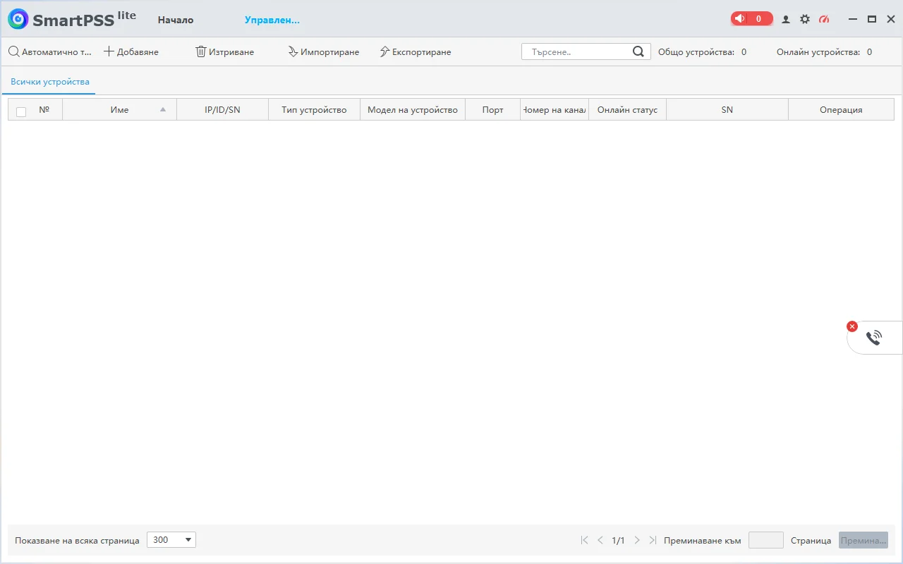Click in the Търсене search field
Viewport: 903px width, 564px height.
(577, 51)
